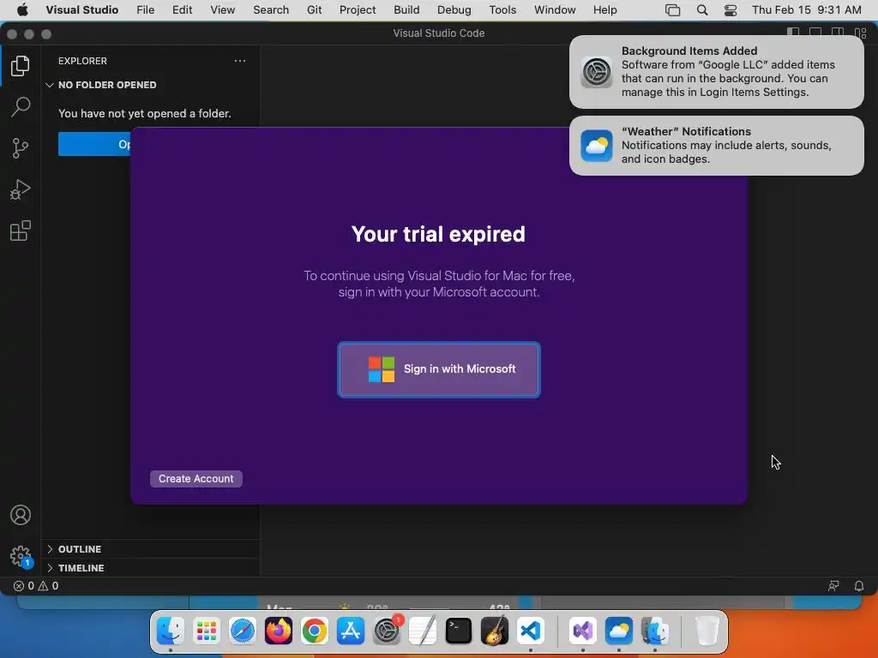Image resolution: width=878 pixels, height=658 pixels.
Task: Open the Edit menu
Action: 182,10
